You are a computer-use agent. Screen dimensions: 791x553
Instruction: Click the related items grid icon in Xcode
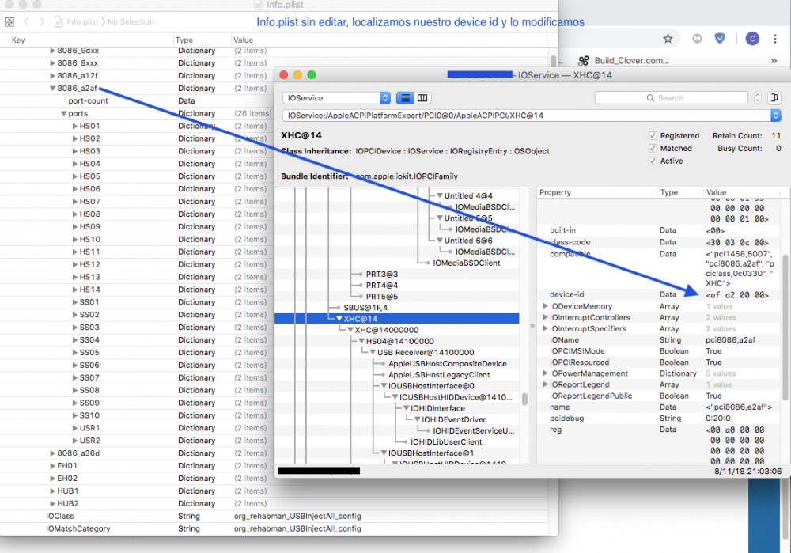(x=9, y=21)
